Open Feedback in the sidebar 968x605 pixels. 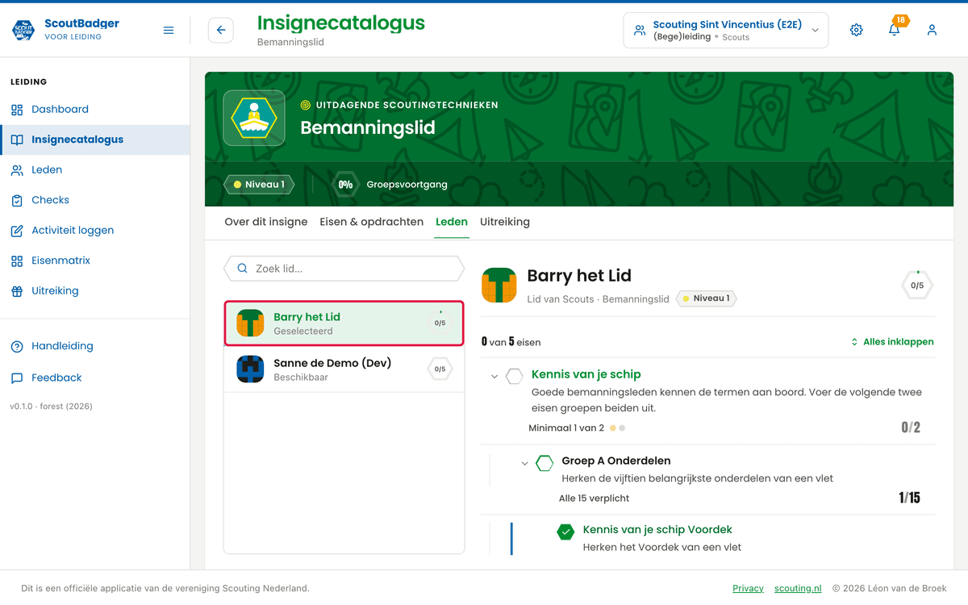click(x=95, y=378)
